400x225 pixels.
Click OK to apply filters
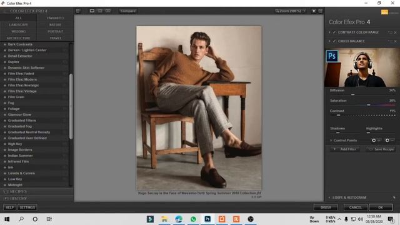point(381,207)
